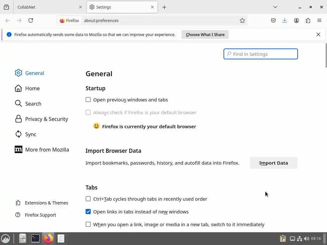Click the Choose What I Share button
Viewport: 327px width, 245px height.
click(205, 34)
